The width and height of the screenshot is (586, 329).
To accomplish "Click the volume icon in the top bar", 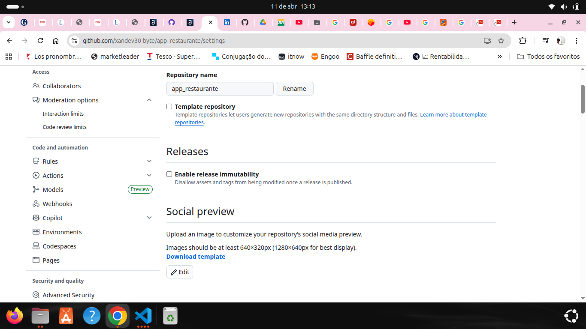I will 564,6.
